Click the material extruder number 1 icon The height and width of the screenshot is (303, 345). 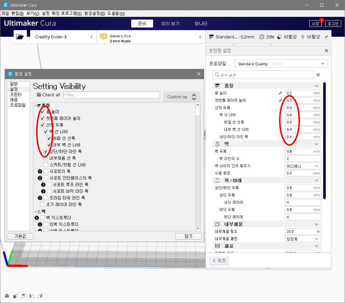click(x=103, y=36)
